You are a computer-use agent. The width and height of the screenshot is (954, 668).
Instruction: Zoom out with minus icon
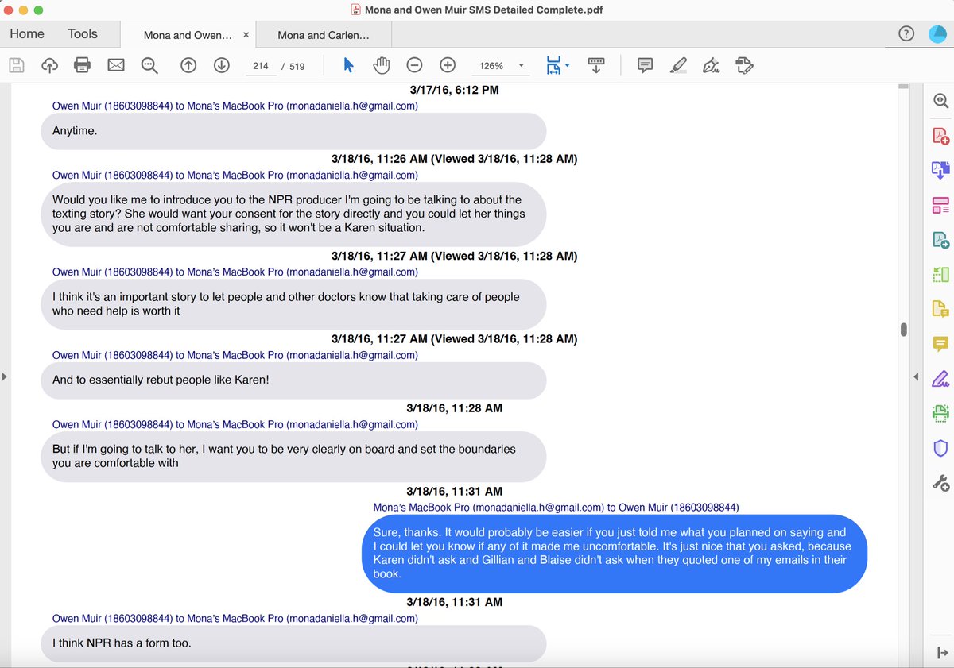(x=414, y=65)
